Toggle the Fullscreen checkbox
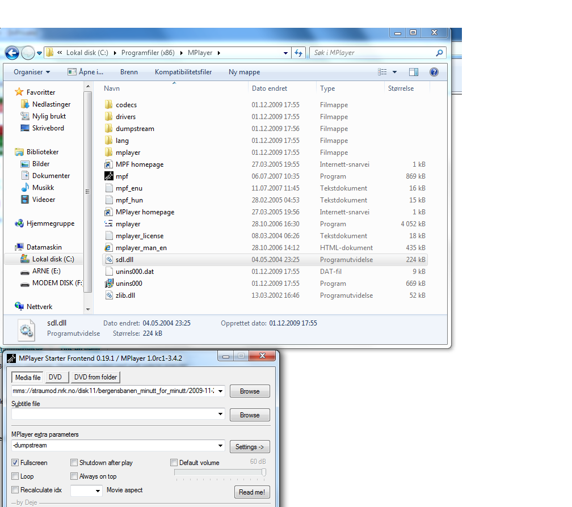This screenshot has height=507, width=572. click(x=15, y=463)
